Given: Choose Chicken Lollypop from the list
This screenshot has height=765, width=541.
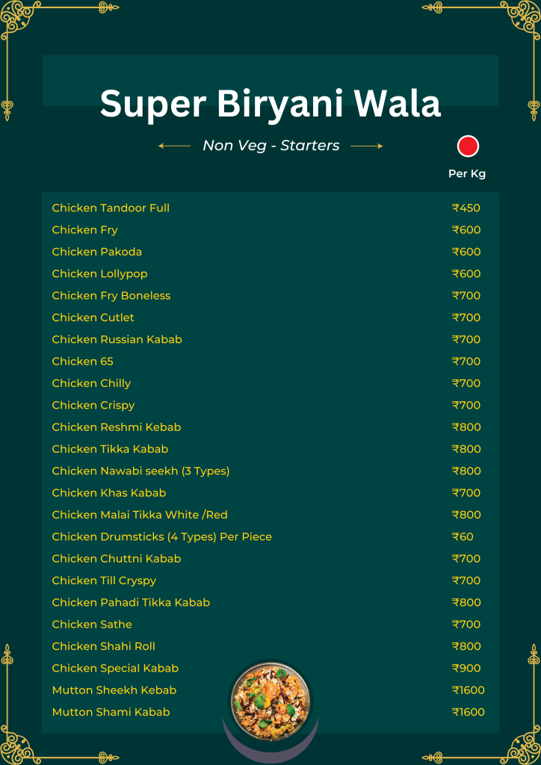Looking at the screenshot, I should 99,273.
